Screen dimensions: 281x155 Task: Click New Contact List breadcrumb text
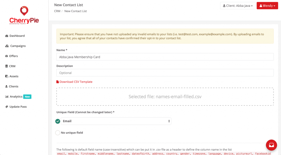click(75, 11)
